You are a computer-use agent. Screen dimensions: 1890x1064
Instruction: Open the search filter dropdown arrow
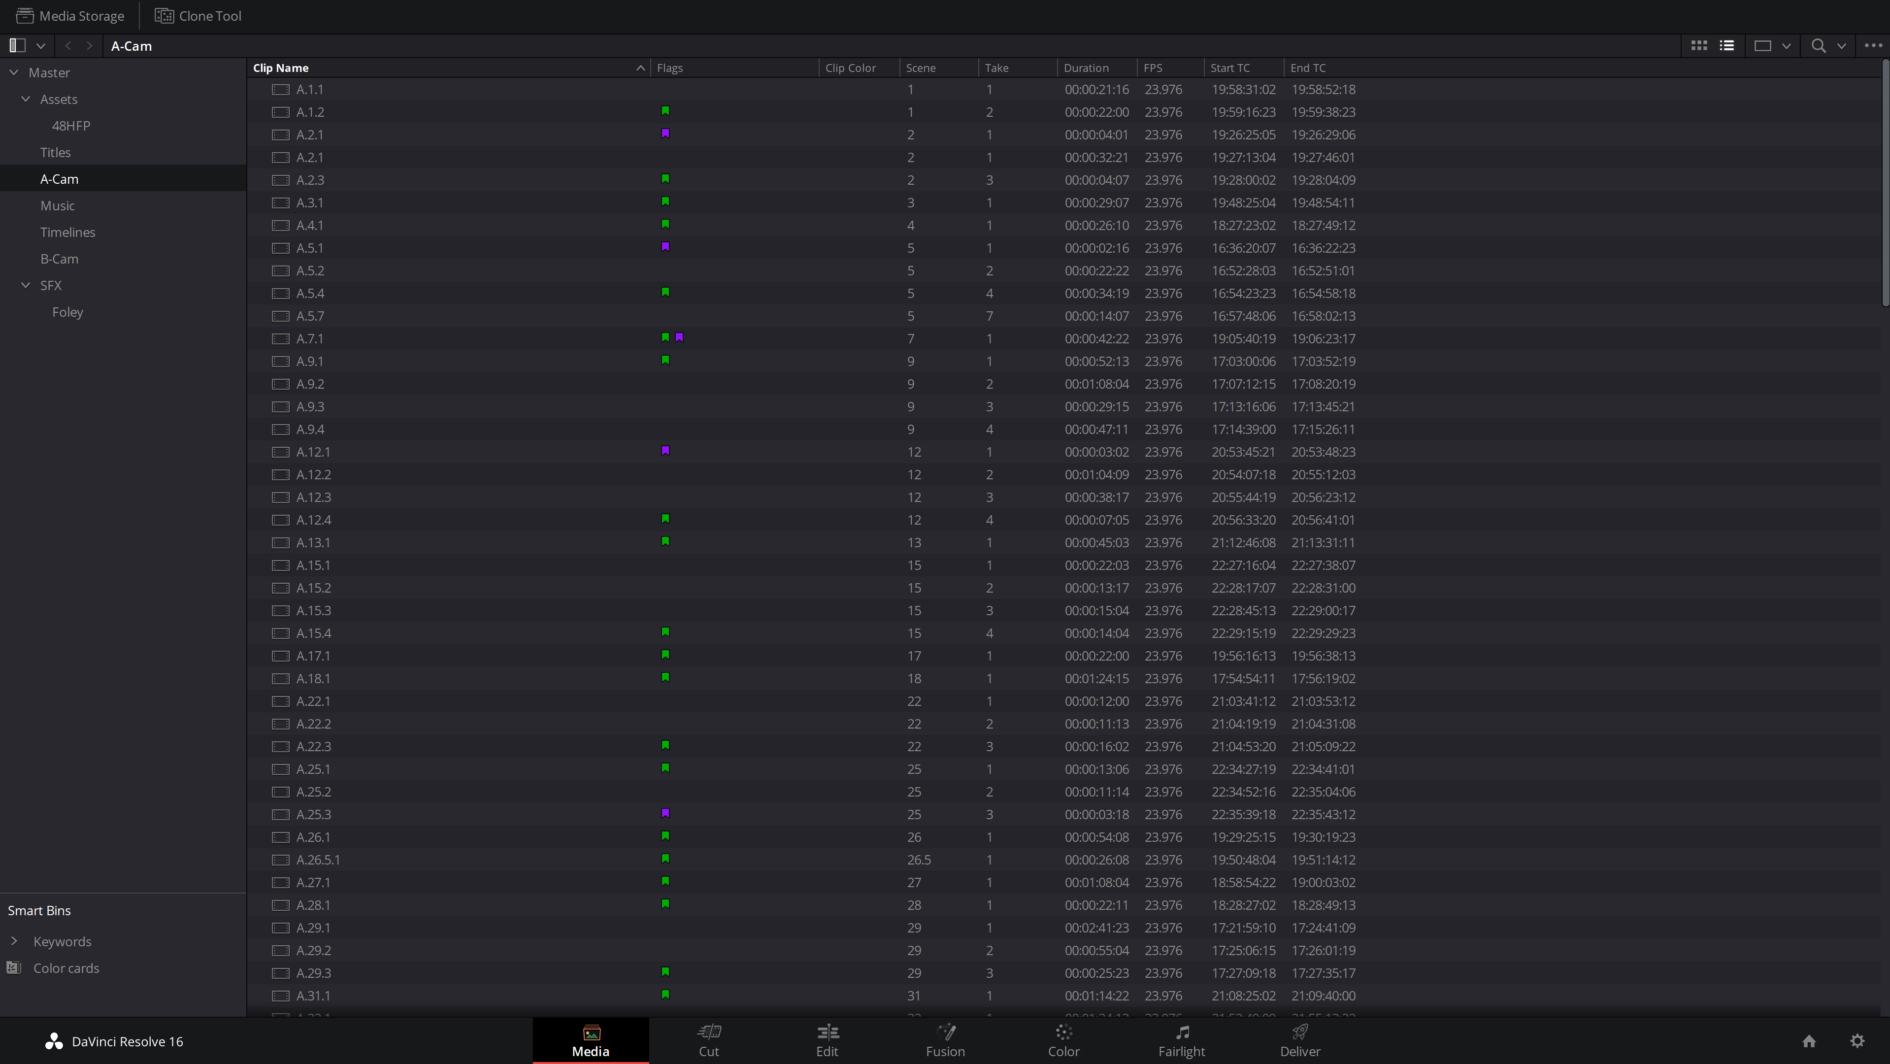1842,45
